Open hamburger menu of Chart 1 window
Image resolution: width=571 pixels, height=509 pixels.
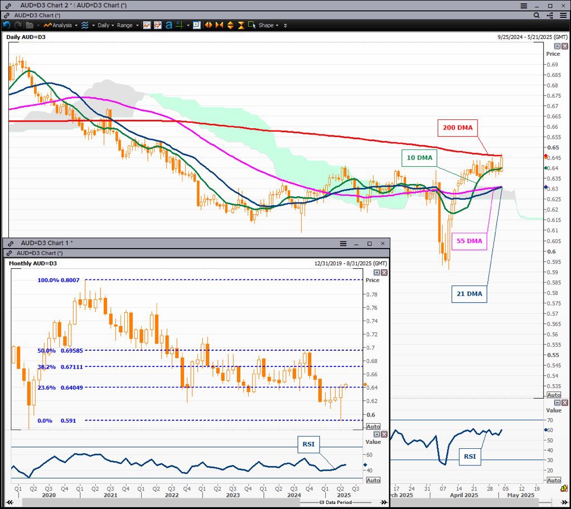pos(343,244)
